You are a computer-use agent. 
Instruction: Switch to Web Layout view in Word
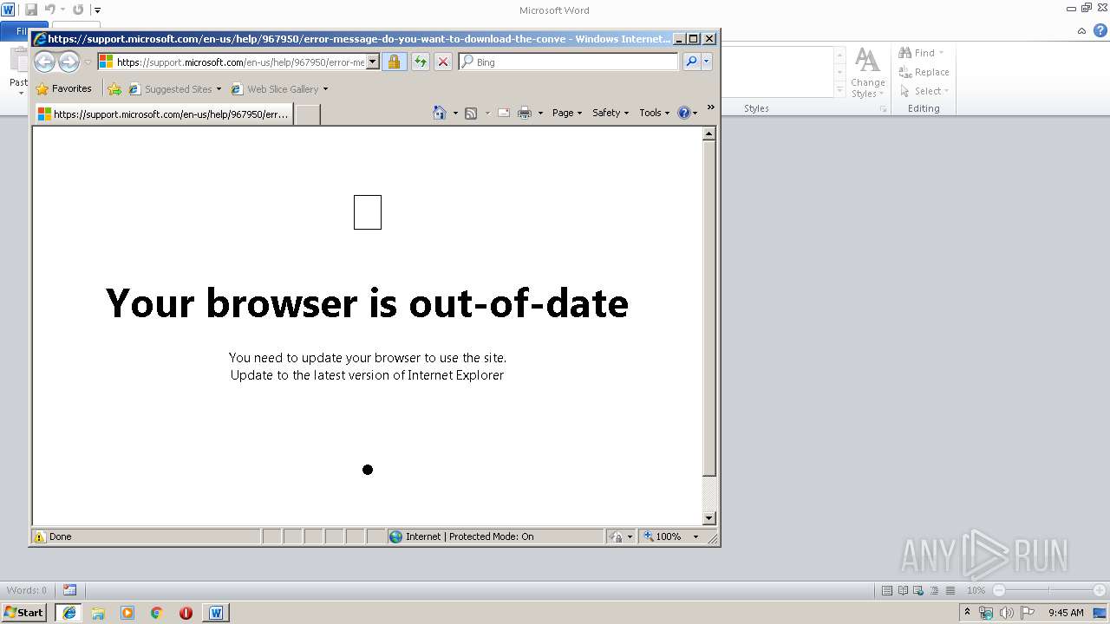tap(918, 590)
